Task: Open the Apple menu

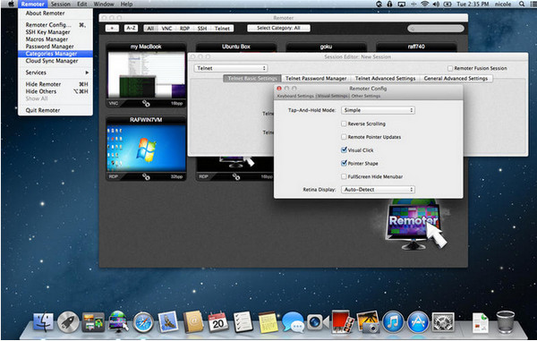Action: point(11,4)
